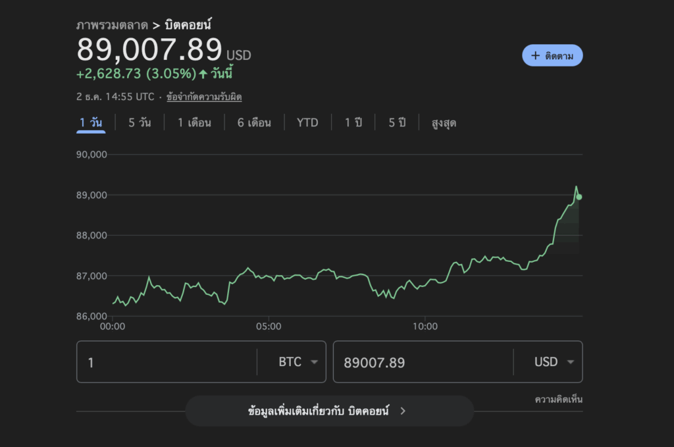
Task: Open the ภาพรวมตลาด breadcrumb link
Action: [x=112, y=26]
